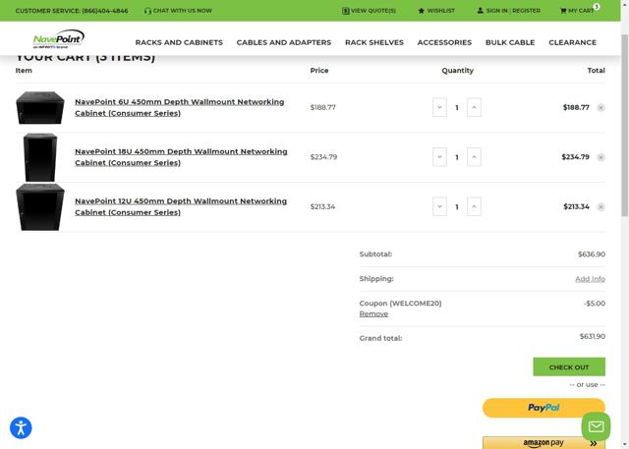
Task: Remove the 18U cabinet from cart
Action: tap(600, 157)
